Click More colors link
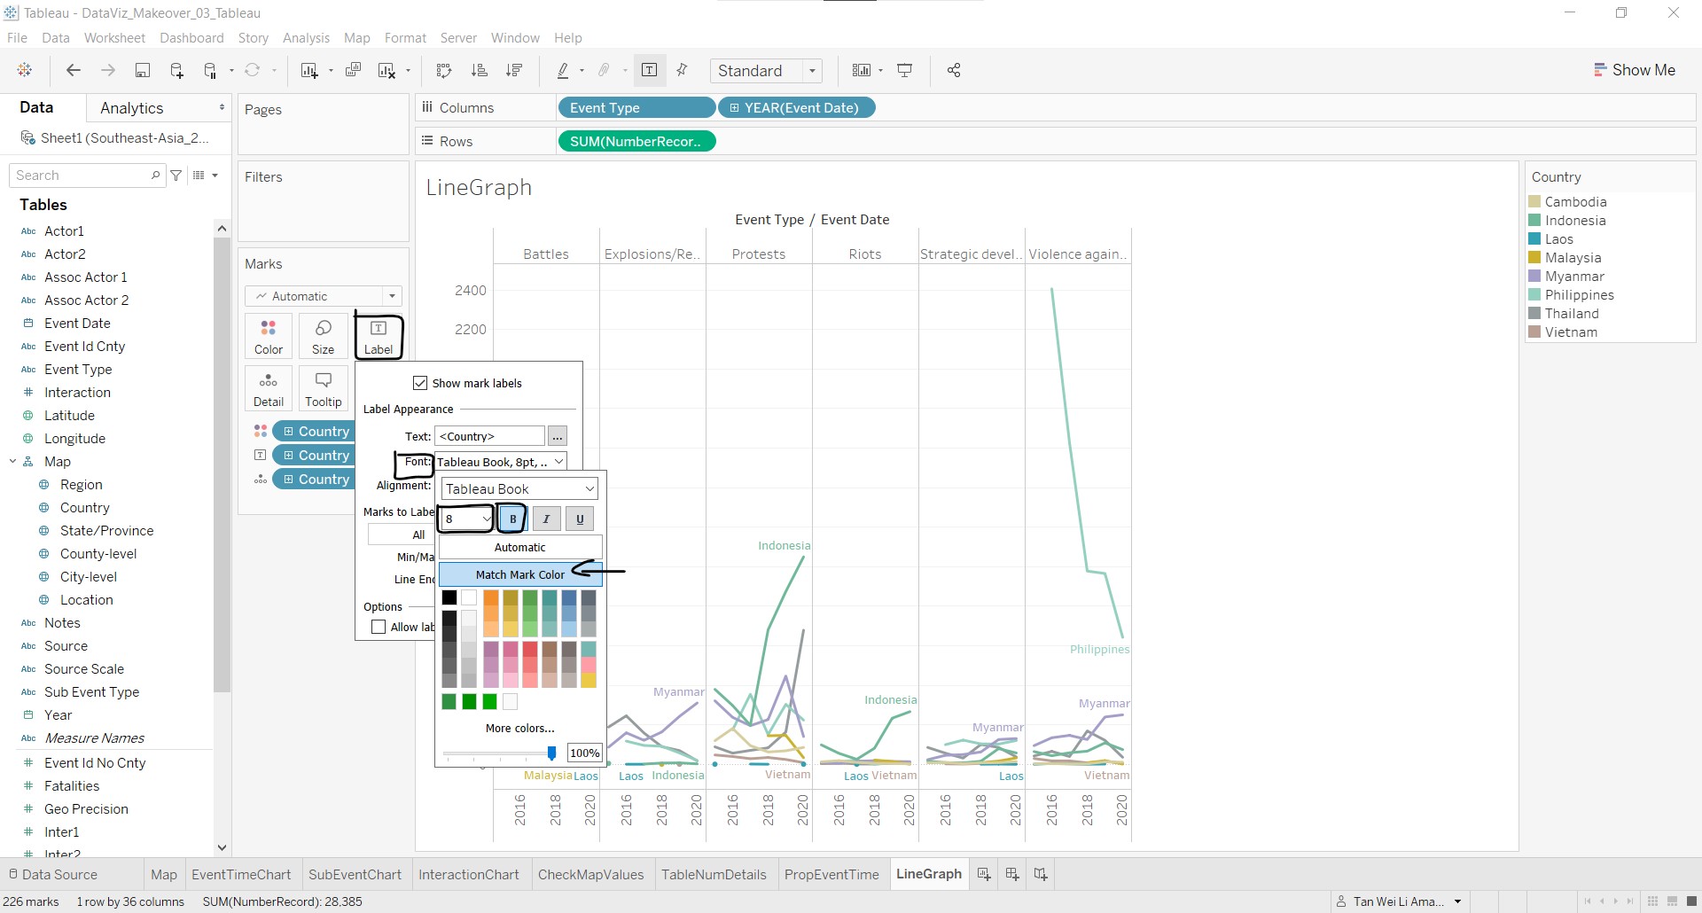The width and height of the screenshot is (1702, 913). pos(519,729)
